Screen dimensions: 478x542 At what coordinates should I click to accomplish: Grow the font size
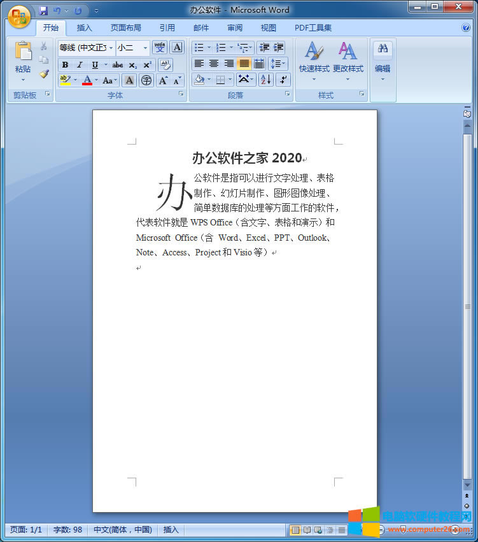click(x=163, y=80)
